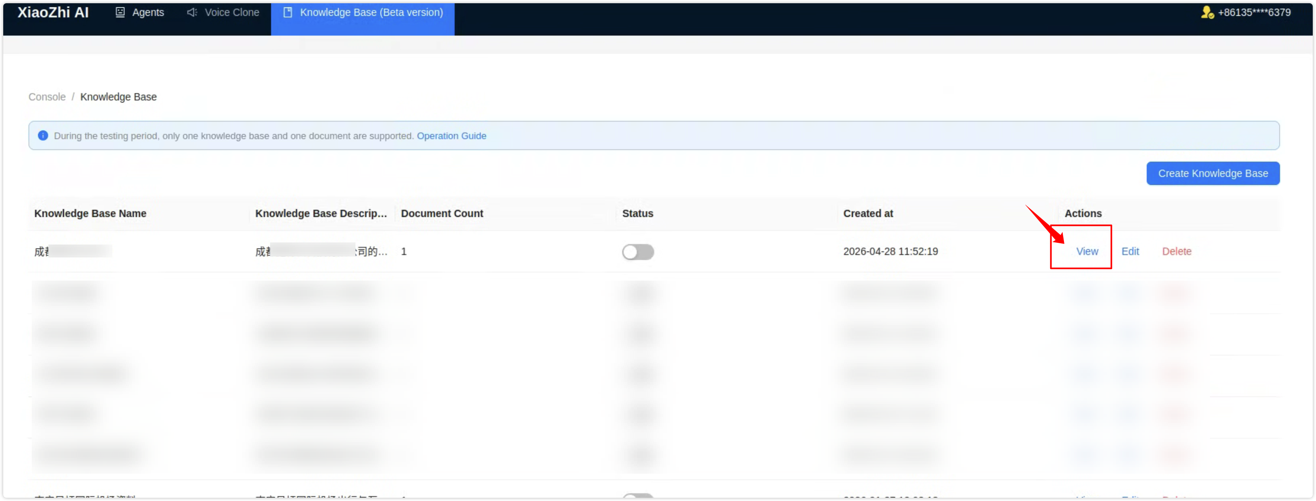
Task: Click the Agents icon in the navbar
Action: (x=120, y=12)
